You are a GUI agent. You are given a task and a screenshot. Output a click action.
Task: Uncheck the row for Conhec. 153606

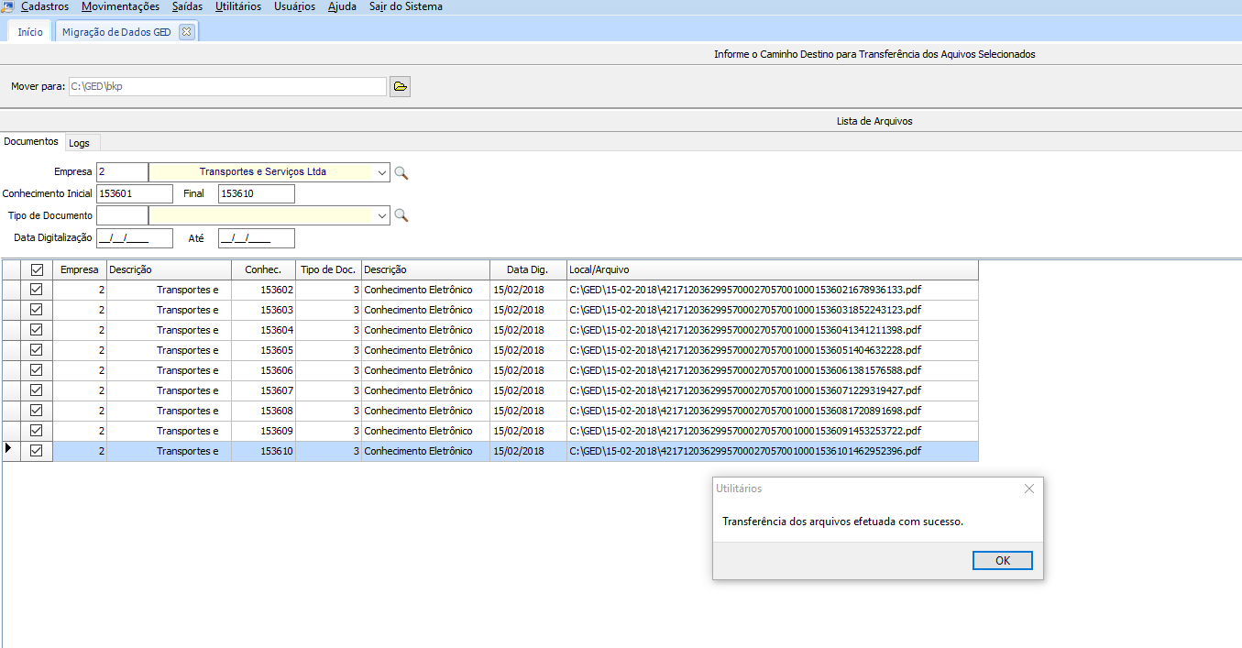(37, 370)
